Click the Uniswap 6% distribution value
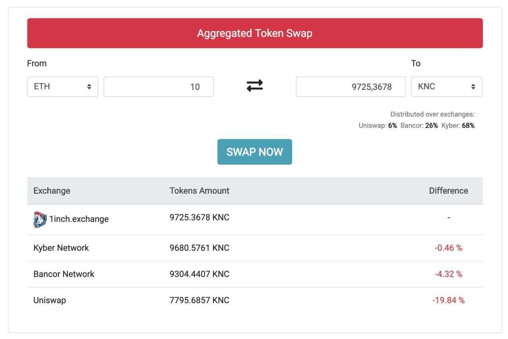508x339 pixels. 393,126
